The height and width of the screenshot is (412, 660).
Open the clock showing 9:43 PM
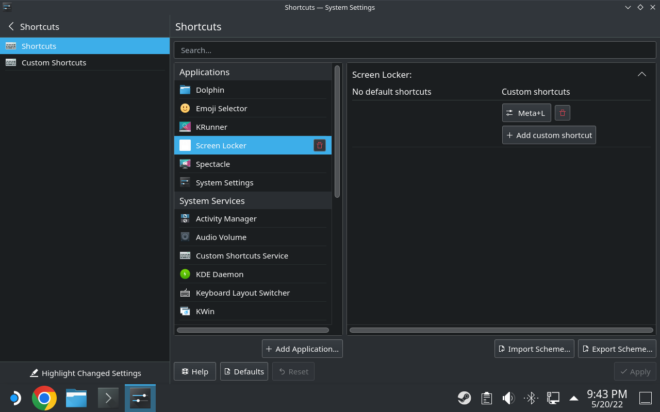click(x=607, y=398)
